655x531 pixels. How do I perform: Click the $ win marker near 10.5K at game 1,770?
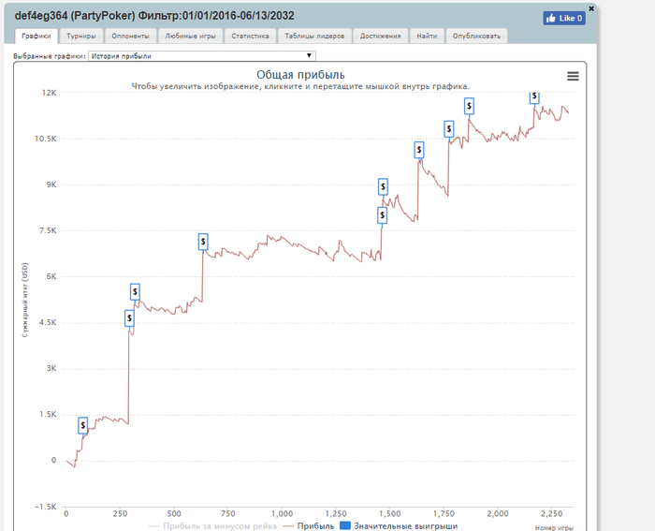click(x=448, y=129)
